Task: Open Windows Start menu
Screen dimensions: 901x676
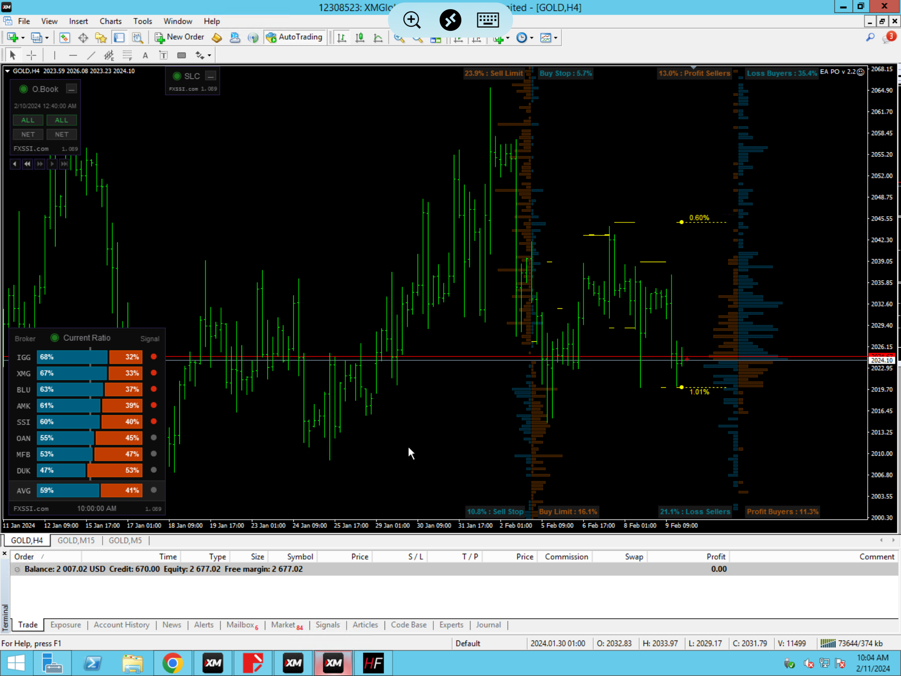Action: point(16,663)
